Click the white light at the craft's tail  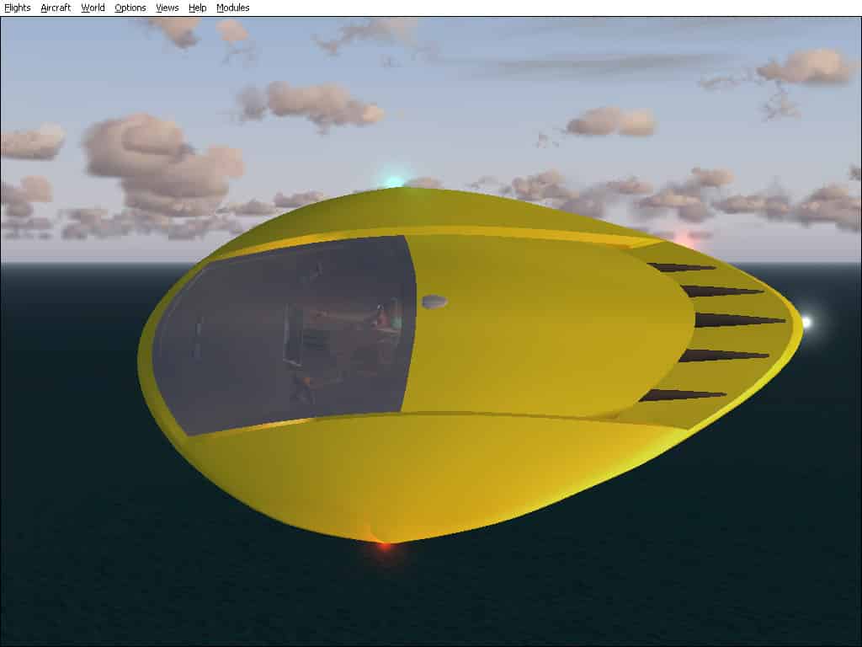pyautogui.click(x=806, y=322)
